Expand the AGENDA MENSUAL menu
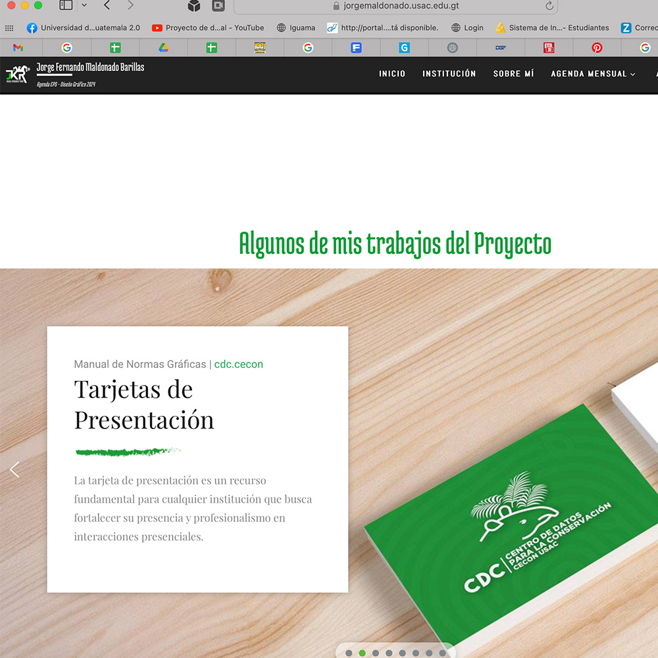Image resolution: width=658 pixels, height=658 pixels. tap(593, 74)
